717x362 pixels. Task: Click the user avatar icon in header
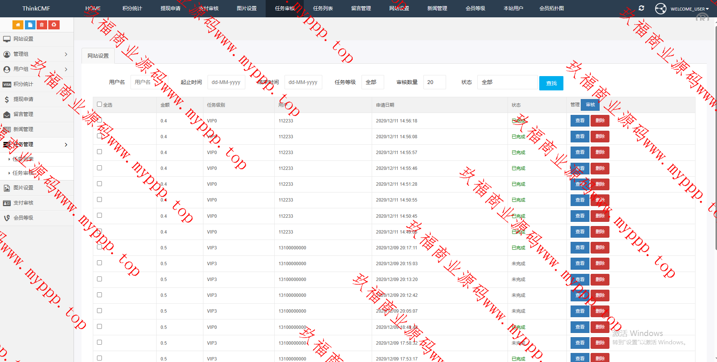point(660,8)
